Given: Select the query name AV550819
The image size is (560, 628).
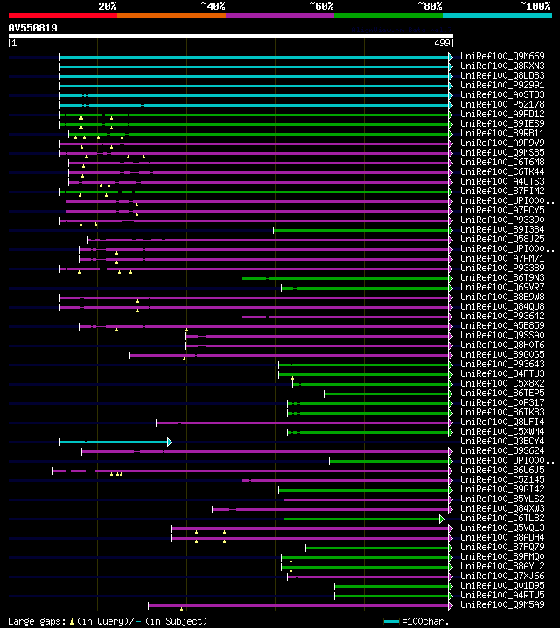Looking at the screenshot, I should [33, 28].
